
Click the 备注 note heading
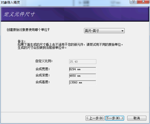pos(22,41)
